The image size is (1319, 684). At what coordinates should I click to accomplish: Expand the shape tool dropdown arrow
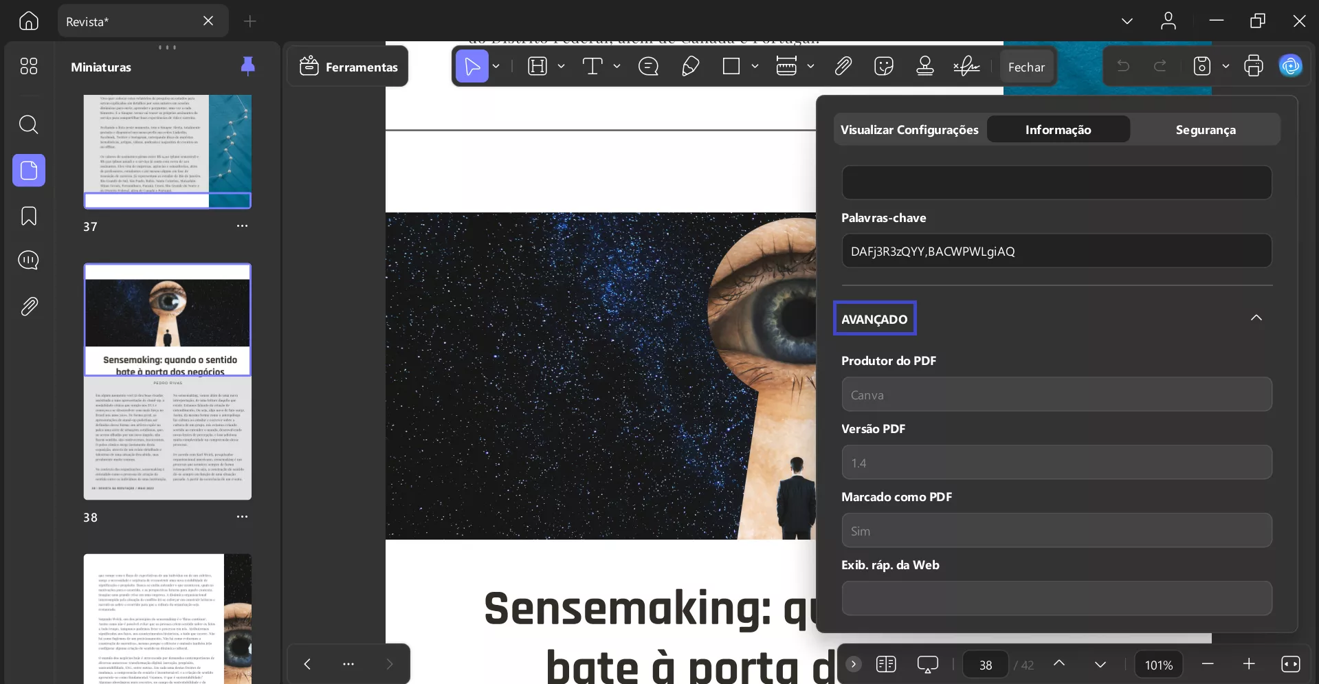tap(755, 66)
